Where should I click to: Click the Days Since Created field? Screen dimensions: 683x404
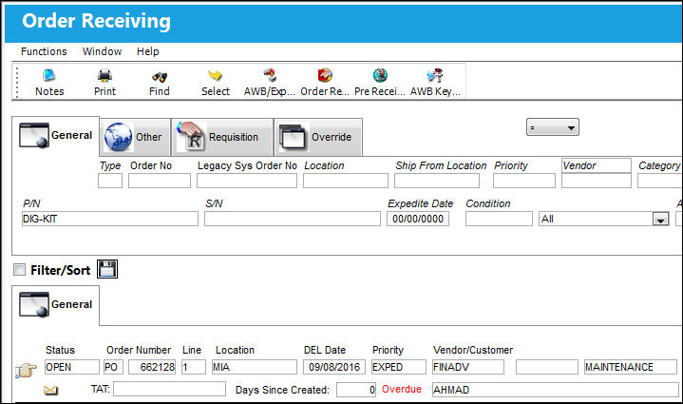(x=356, y=390)
